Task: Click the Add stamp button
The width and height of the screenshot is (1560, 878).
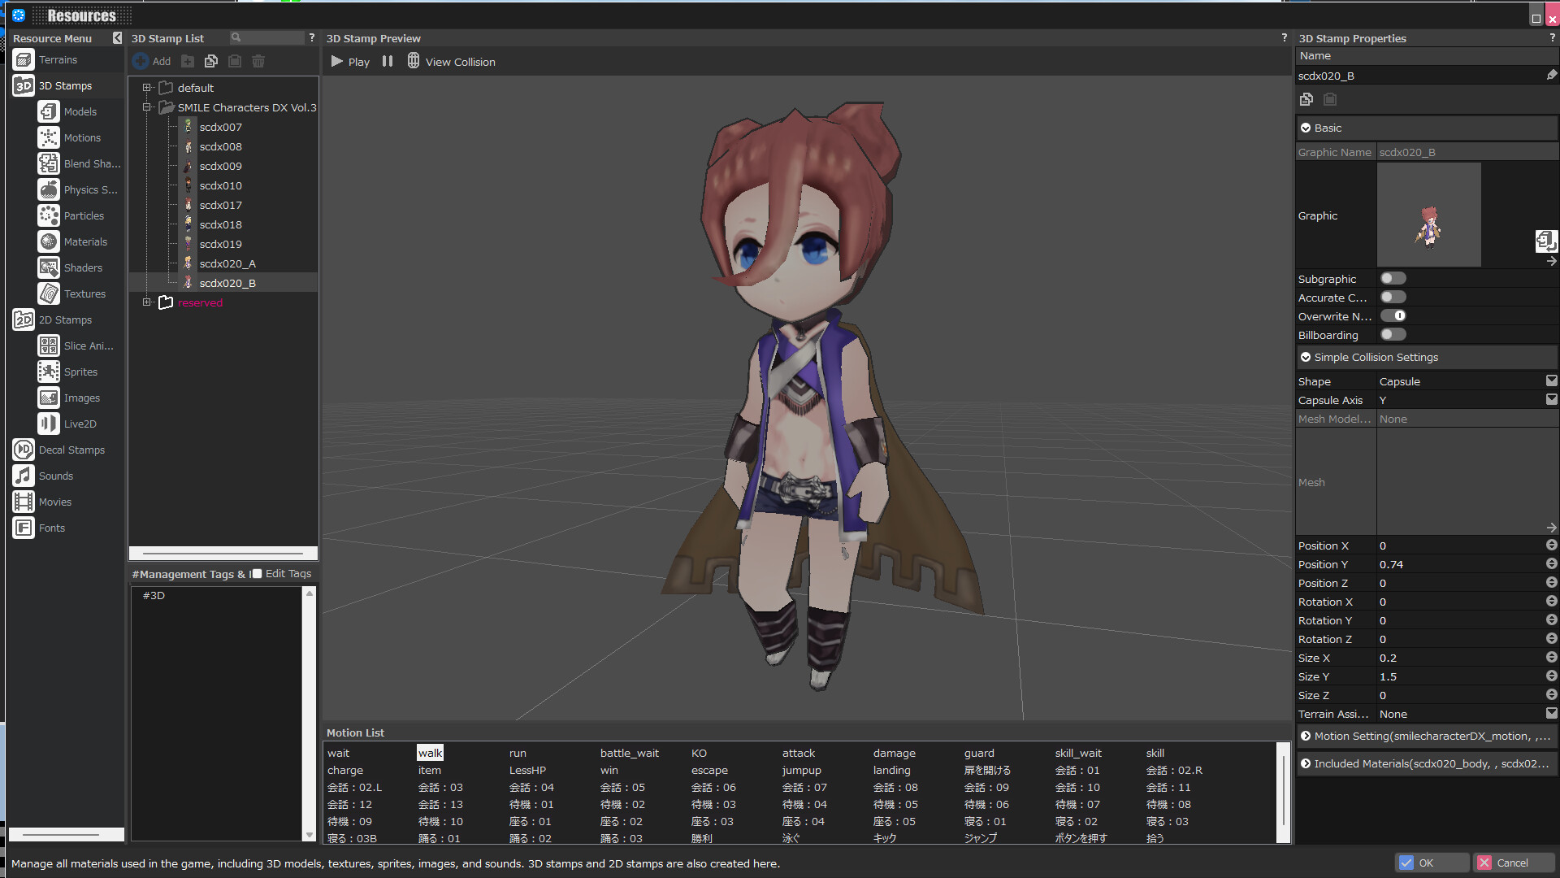Action: pyautogui.click(x=152, y=61)
